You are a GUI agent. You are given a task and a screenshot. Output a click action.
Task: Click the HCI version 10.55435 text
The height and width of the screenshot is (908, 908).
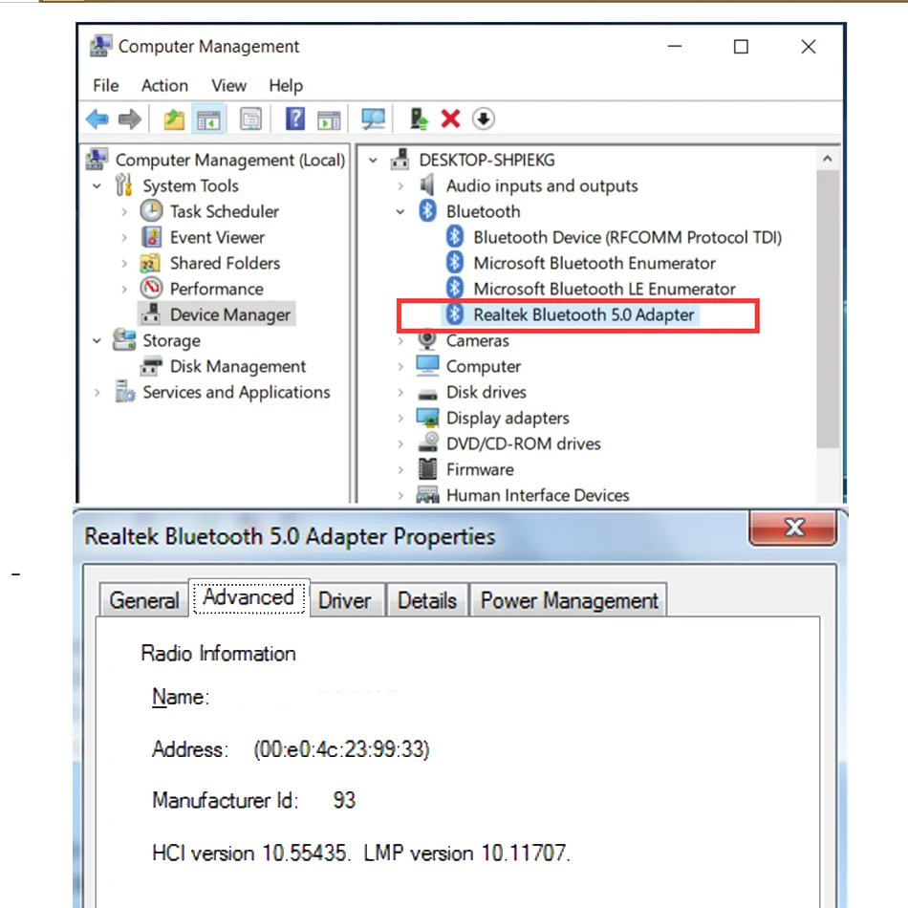pyautogui.click(x=250, y=853)
